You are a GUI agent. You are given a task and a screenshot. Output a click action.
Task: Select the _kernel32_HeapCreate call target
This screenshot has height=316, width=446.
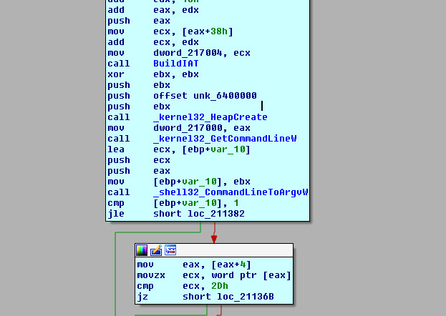coord(210,117)
